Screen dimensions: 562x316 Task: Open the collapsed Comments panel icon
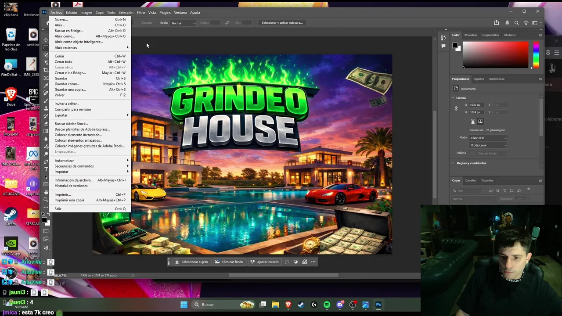443,46
